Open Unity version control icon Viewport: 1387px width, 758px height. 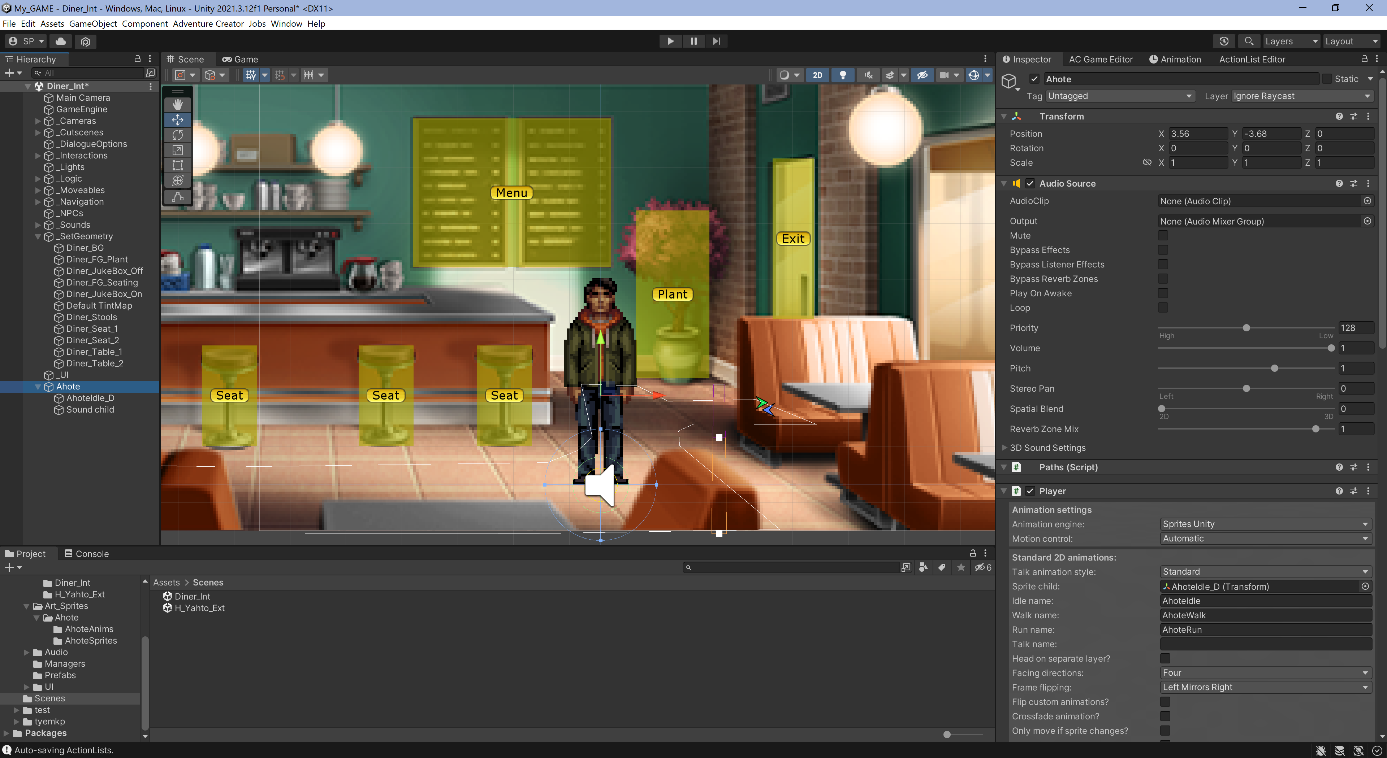(x=86, y=41)
